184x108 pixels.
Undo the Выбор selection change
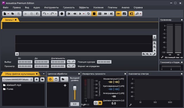coord(69,62)
